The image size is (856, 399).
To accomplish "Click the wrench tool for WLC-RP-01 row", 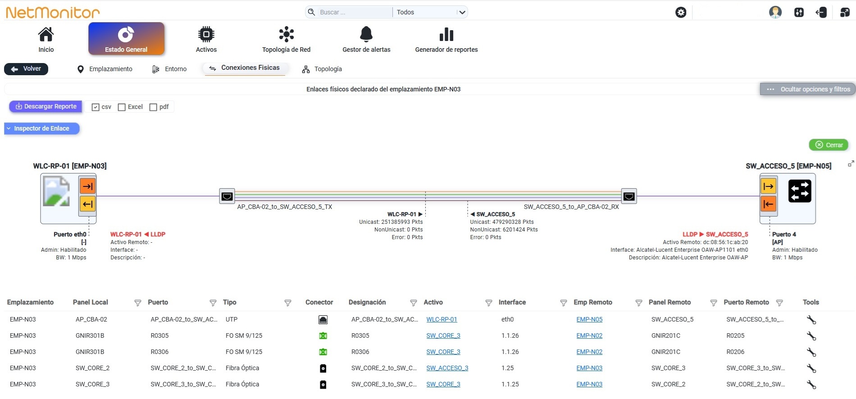I will (811, 320).
